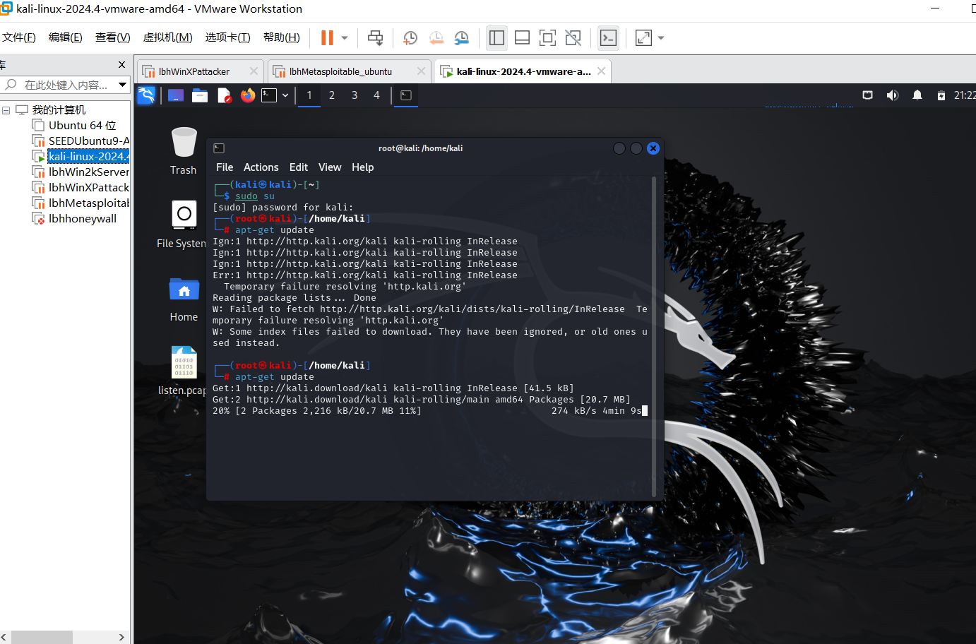This screenshot has width=976, height=644.
Task: Select lbhMetasploitable in the library tree
Action: click(x=82, y=203)
